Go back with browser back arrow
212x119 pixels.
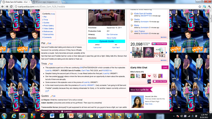pos(2,7)
